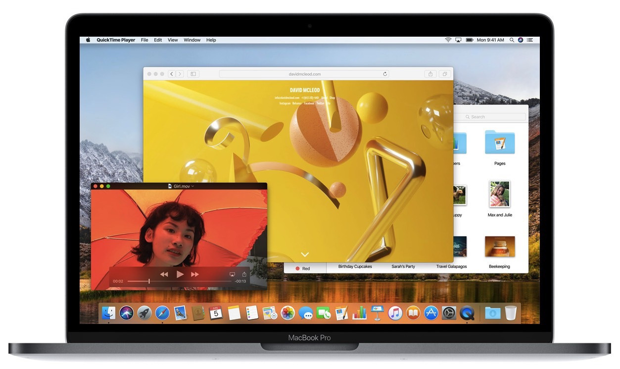Activate Siri from the menu bar
Viewport: 620px width, 369px height.
point(521,40)
